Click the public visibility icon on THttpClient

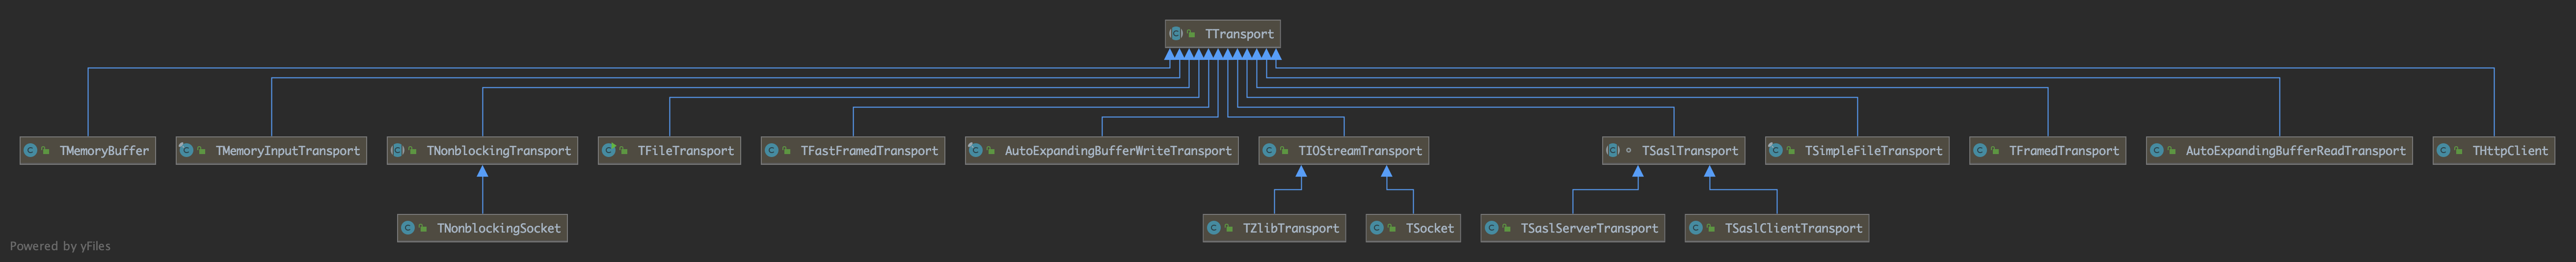[x=2459, y=151]
